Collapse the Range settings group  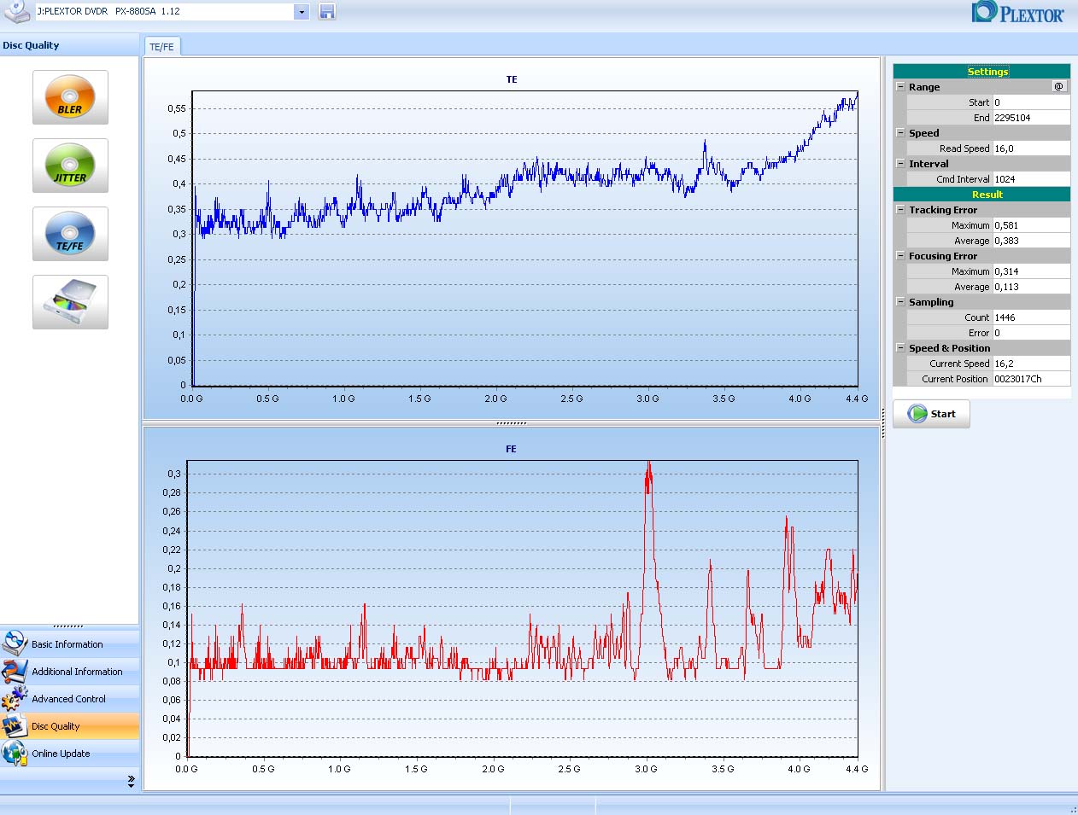pyautogui.click(x=900, y=87)
